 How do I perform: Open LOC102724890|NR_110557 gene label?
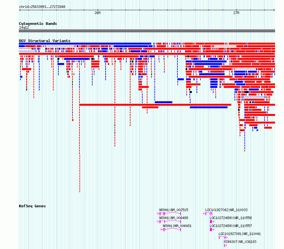(x=231, y=226)
